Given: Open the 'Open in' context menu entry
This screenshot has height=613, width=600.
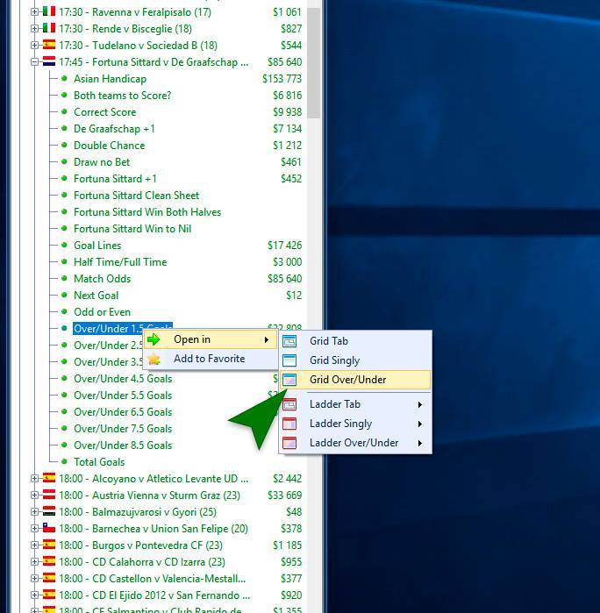Looking at the screenshot, I should pyautogui.click(x=211, y=339).
